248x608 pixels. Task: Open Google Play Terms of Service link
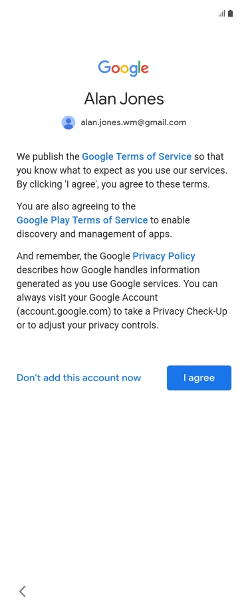[x=82, y=220]
